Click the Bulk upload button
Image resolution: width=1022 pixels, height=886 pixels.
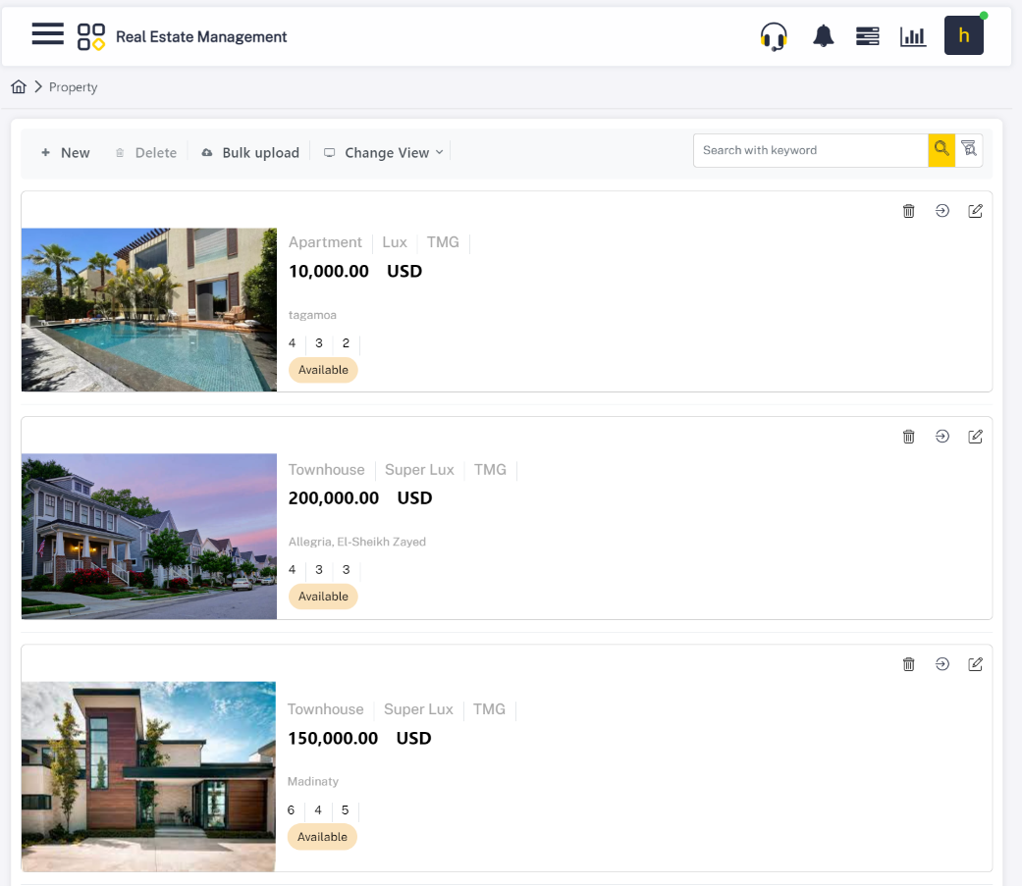[250, 153]
